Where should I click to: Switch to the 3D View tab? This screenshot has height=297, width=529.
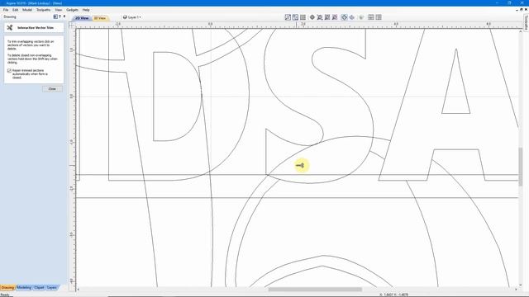click(100, 18)
